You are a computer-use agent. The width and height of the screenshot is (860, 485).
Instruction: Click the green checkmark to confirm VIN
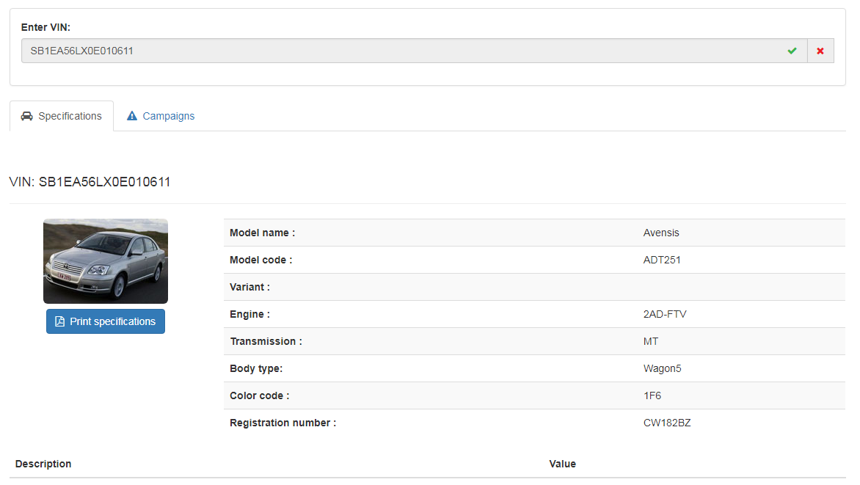792,51
